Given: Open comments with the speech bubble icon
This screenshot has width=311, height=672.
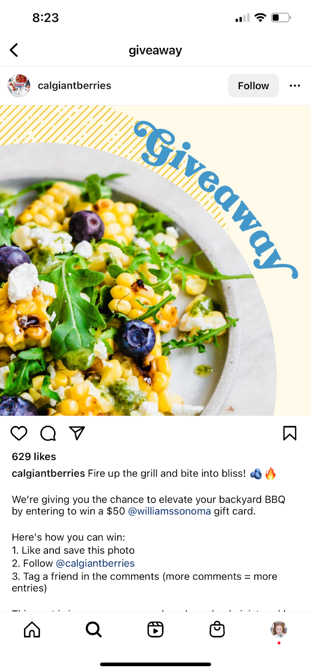Looking at the screenshot, I should pyautogui.click(x=48, y=433).
